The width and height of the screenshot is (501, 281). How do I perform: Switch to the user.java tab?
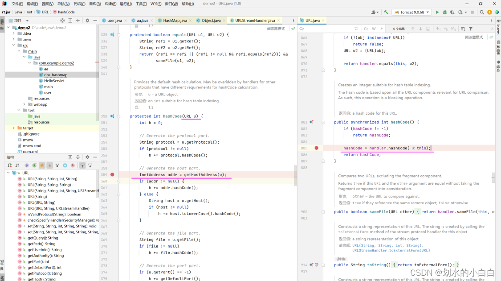114,21
